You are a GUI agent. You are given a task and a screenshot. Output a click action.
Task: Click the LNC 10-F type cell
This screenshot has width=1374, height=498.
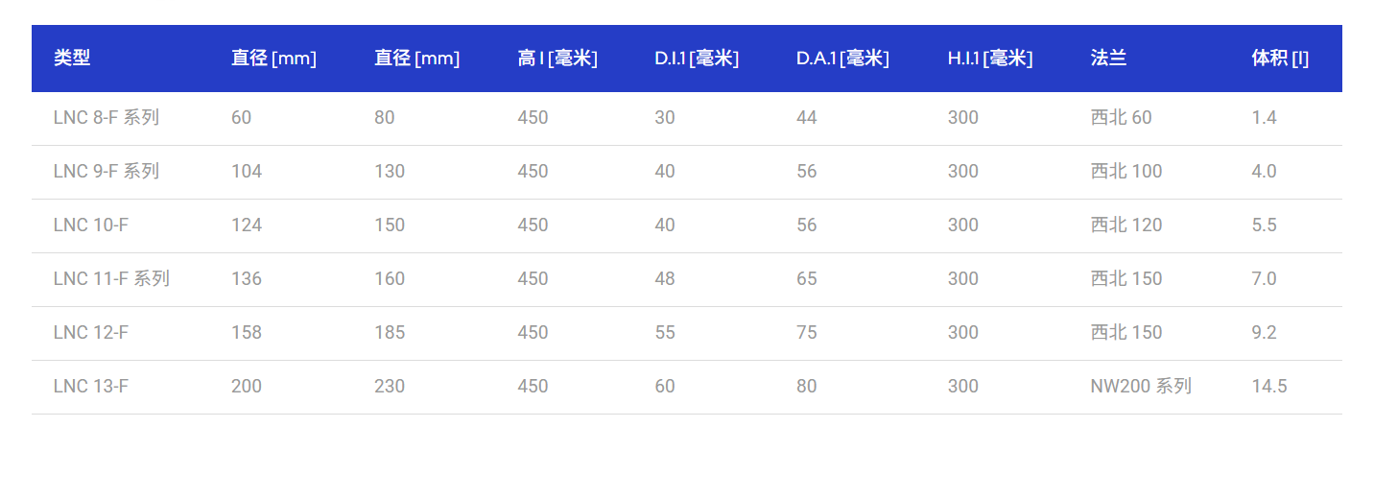click(x=91, y=225)
